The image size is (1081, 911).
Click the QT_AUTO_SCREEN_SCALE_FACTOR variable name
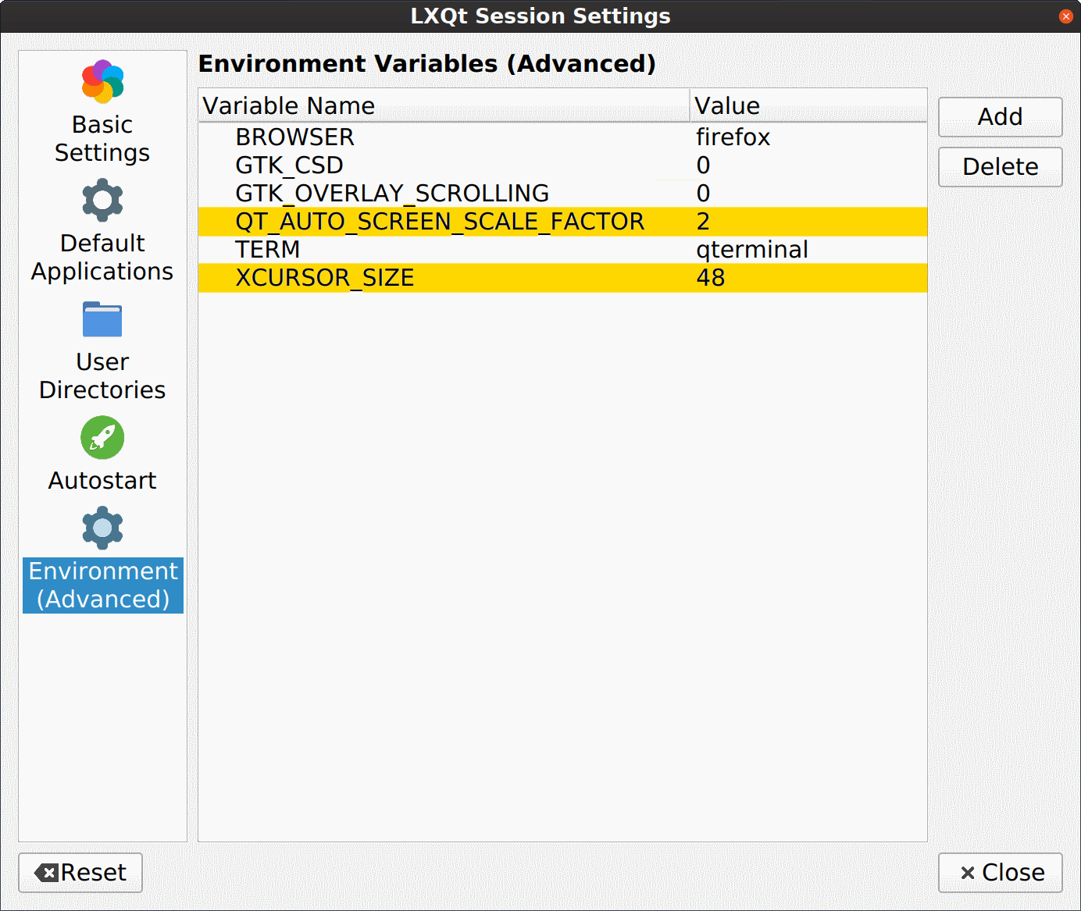440,222
